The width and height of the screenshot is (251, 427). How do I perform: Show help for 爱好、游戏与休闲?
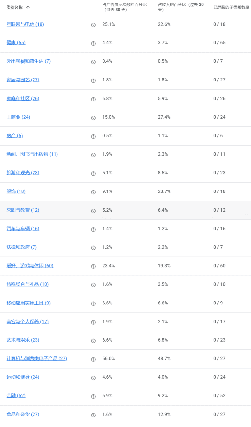coord(93,266)
